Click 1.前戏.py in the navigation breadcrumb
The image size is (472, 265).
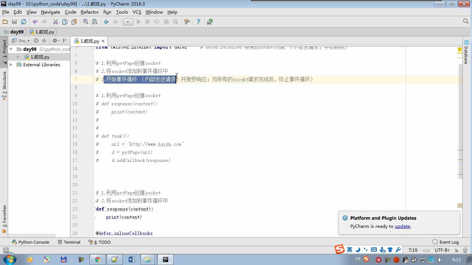(x=42, y=32)
